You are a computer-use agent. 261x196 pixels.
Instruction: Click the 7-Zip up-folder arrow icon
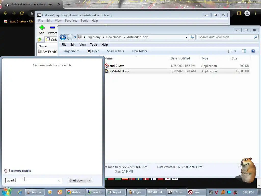40,40
